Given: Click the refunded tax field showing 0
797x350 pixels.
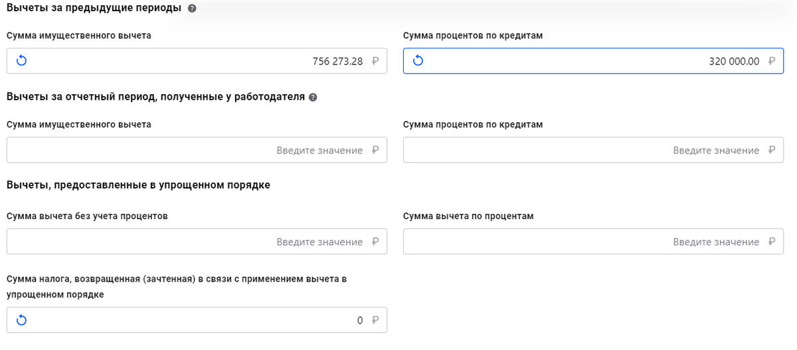Looking at the screenshot, I should pos(197,320).
